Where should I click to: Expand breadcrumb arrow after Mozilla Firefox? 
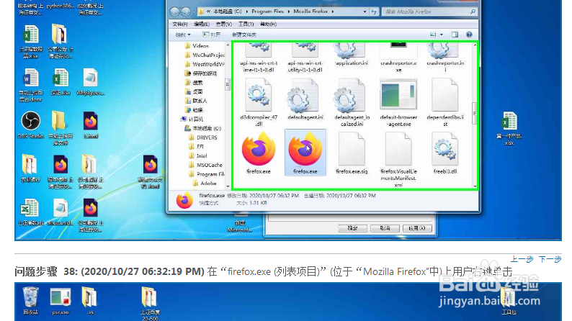(x=333, y=12)
